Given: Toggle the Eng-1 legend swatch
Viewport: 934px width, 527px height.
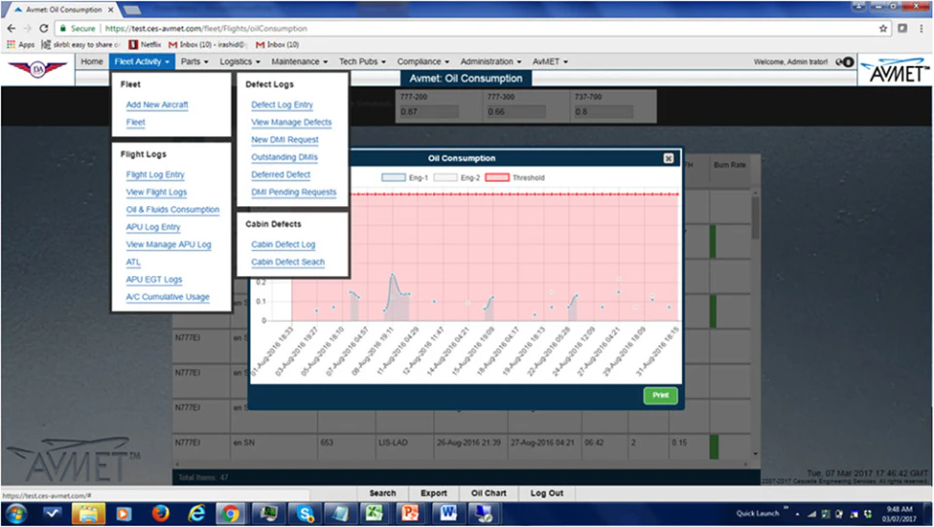Looking at the screenshot, I should [393, 178].
